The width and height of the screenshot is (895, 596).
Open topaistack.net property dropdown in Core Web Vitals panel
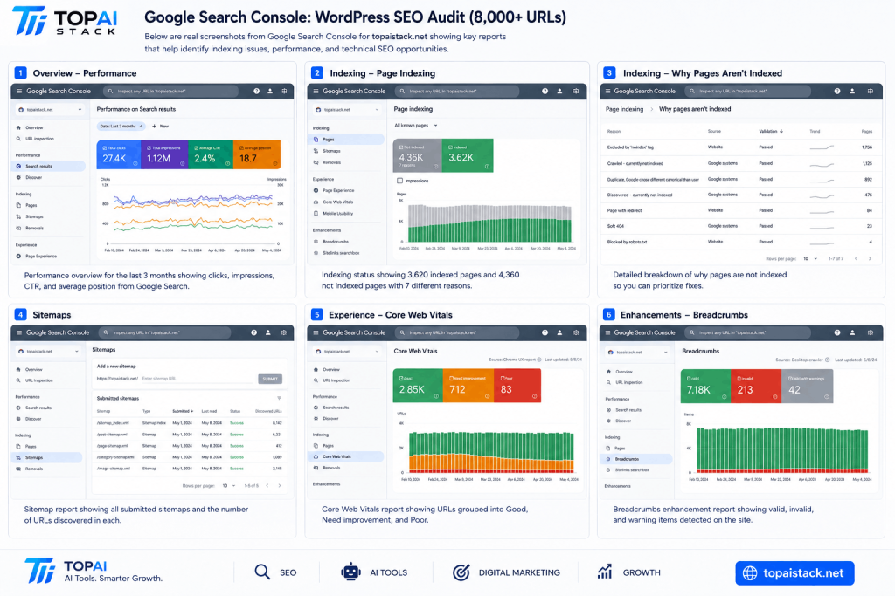pos(347,352)
